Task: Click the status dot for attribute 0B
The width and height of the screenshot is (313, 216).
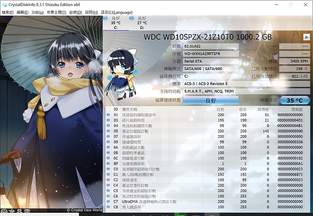Action: tap(108, 153)
